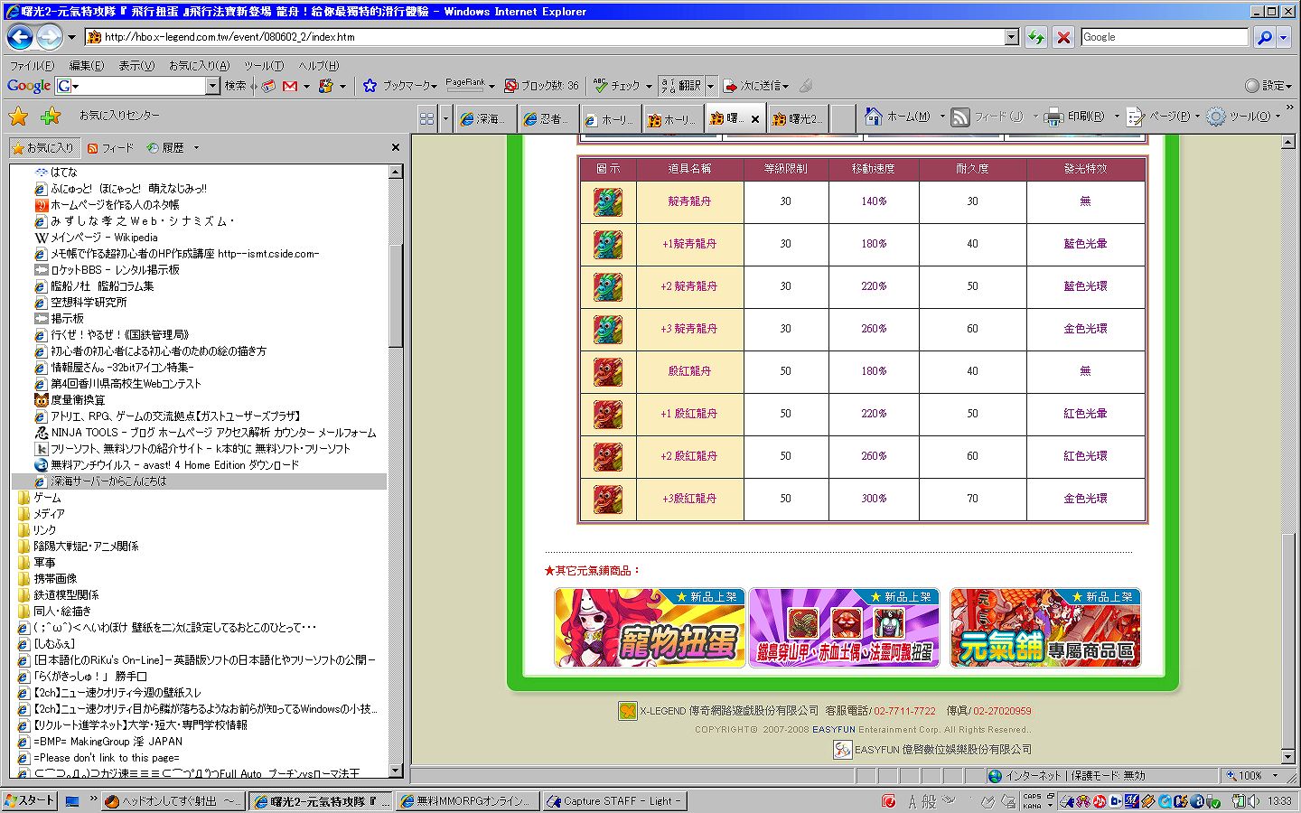
Task: Click the Windows スタート button
Action: click(30, 800)
